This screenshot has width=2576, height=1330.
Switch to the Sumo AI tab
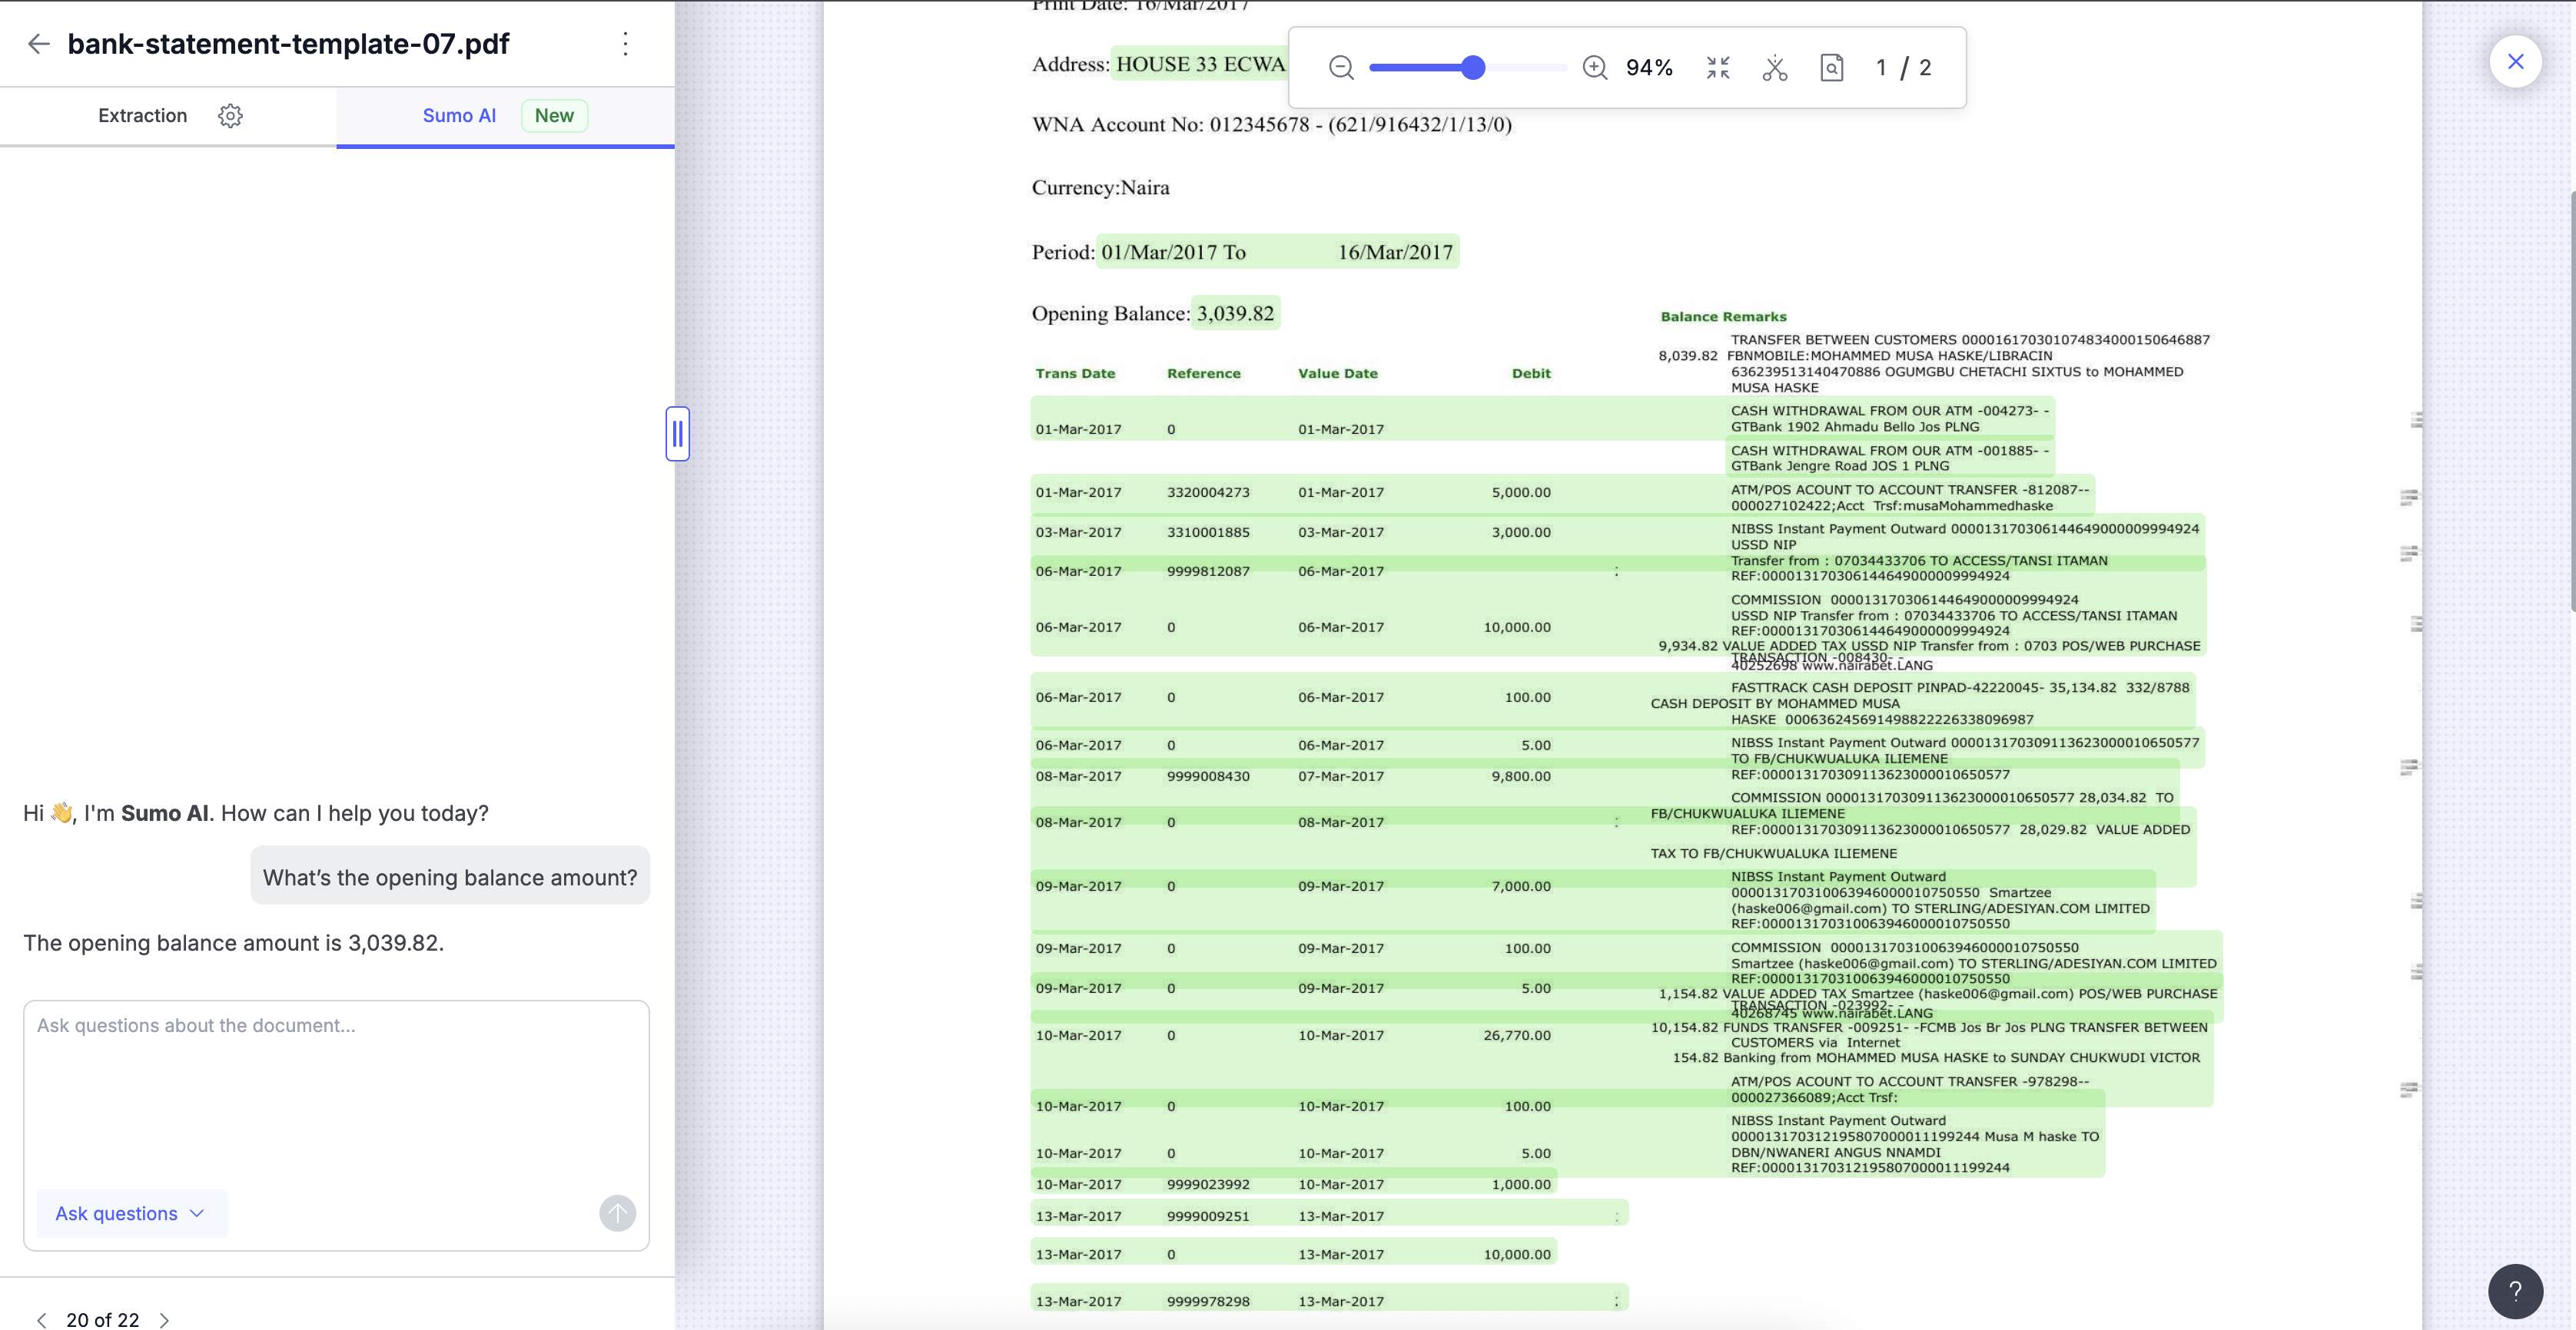(459, 116)
